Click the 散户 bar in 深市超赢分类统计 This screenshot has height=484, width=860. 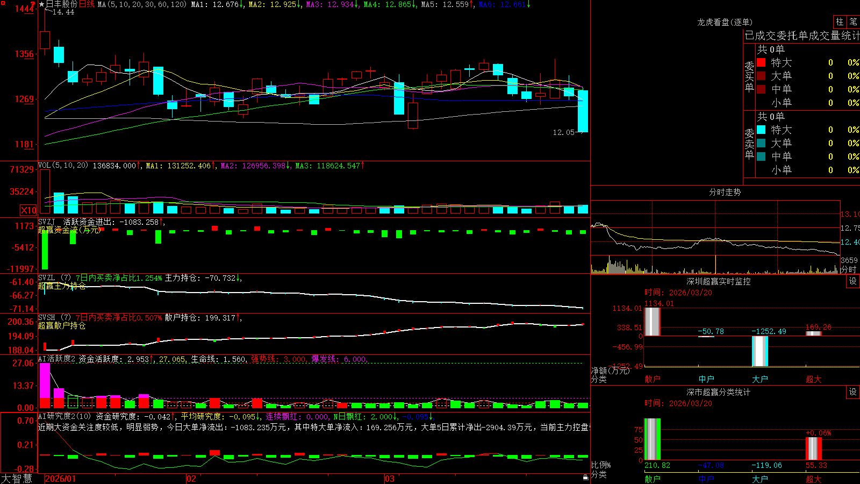[652, 439]
